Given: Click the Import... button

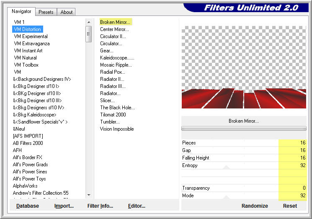Looking at the screenshot, I should [x=64, y=206].
